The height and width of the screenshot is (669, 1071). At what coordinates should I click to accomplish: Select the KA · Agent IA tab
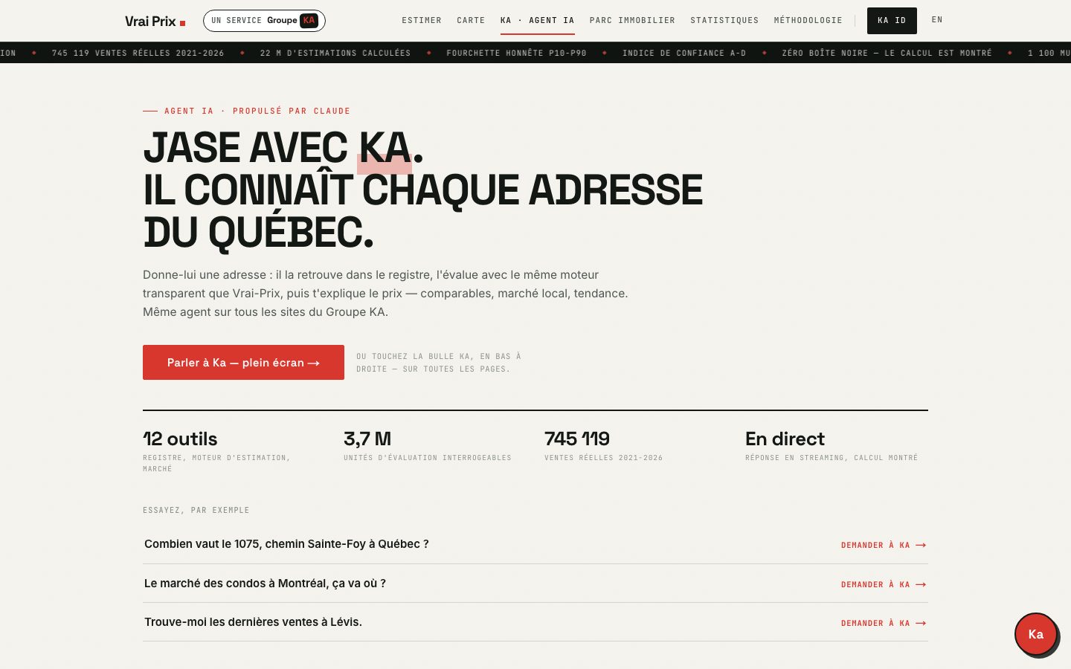538,20
